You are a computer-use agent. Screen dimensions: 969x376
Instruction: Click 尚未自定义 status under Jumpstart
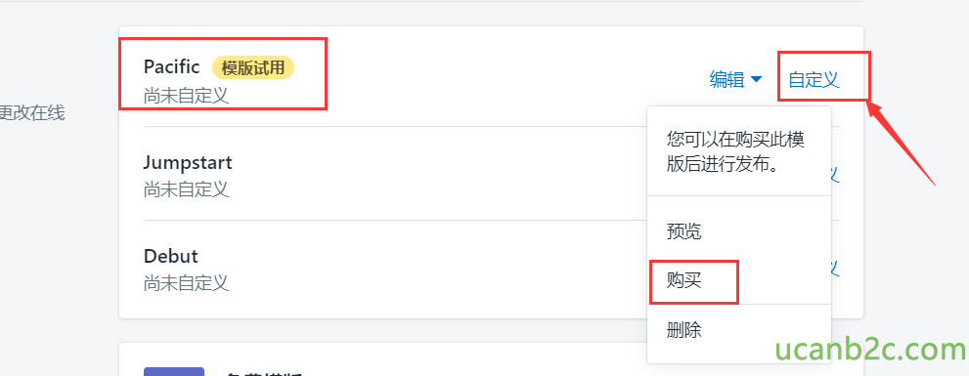click(x=186, y=189)
